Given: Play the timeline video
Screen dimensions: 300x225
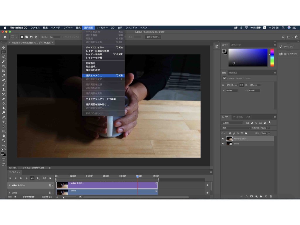Looking at the screenshot, I should click(x=21, y=178).
